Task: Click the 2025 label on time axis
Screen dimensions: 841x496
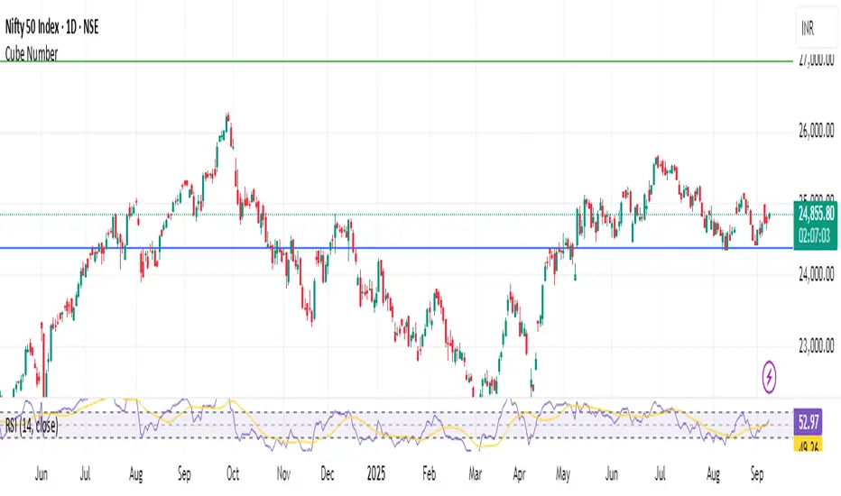Action: click(x=376, y=474)
